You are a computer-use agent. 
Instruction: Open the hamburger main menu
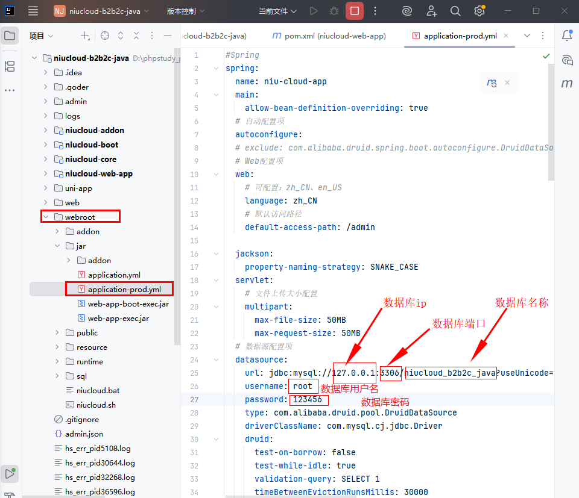pyautogui.click(x=33, y=11)
